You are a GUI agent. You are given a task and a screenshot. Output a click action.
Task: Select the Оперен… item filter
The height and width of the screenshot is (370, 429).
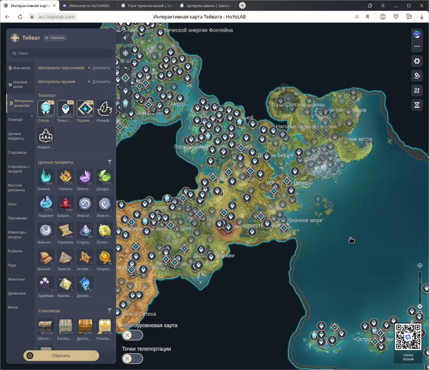click(105, 257)
